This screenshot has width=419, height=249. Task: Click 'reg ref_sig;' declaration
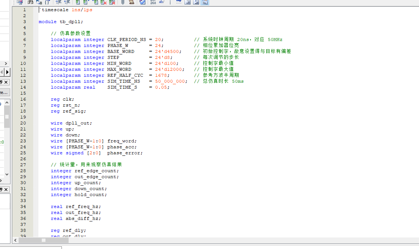(x=69, y=111)
